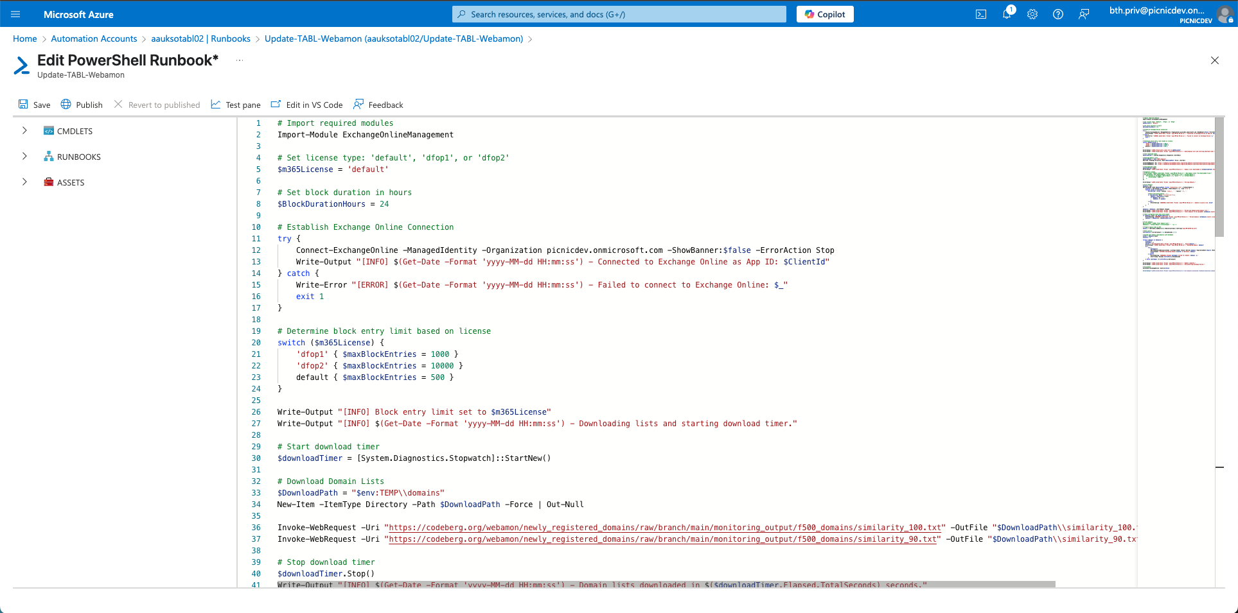Click the Publish label in toolbar
The height and width of the screenshot is (613, 1238).
pyautogui.click(x=89, y=105)
